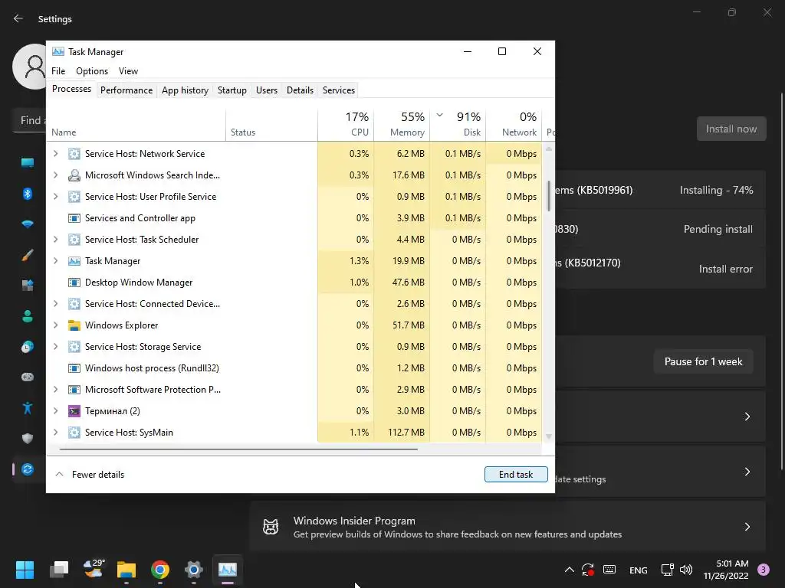
Task: Sort processes by Disk column header
Action: 458,124
